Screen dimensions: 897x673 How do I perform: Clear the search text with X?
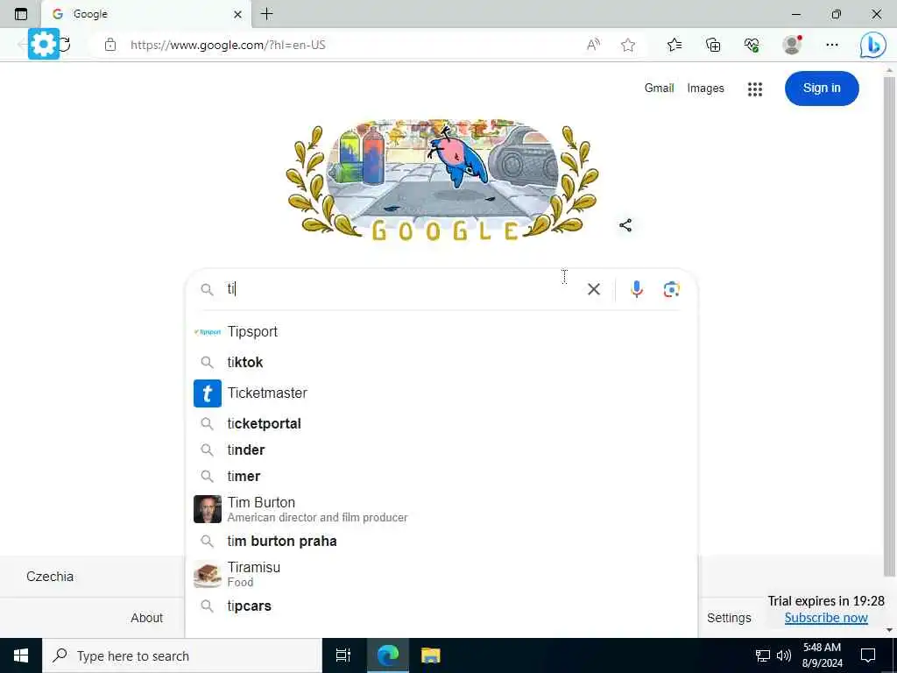(x=594, y=289)
